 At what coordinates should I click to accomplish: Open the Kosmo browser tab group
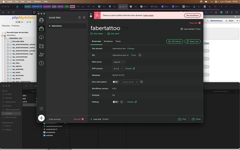click(x=28, y=7)
